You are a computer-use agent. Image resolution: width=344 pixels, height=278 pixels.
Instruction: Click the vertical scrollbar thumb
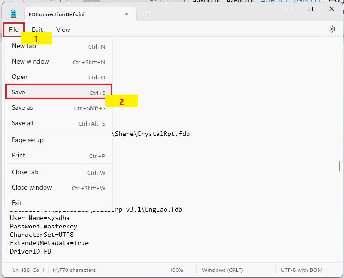click(x=339, y=166)
